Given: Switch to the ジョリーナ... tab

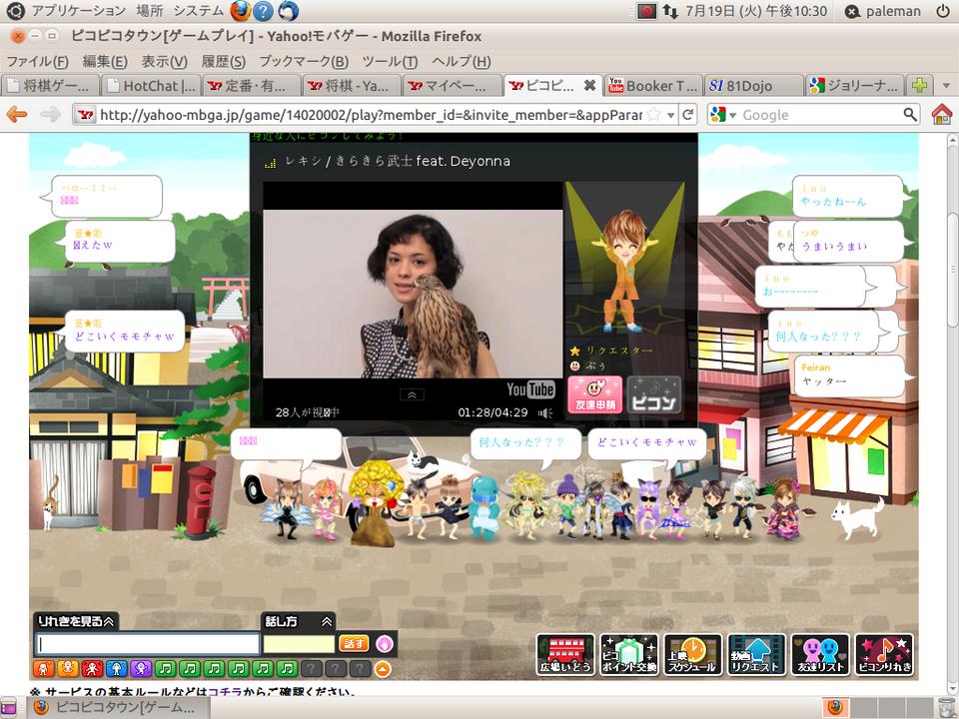Looking at the screenshot, I should 854,86.
